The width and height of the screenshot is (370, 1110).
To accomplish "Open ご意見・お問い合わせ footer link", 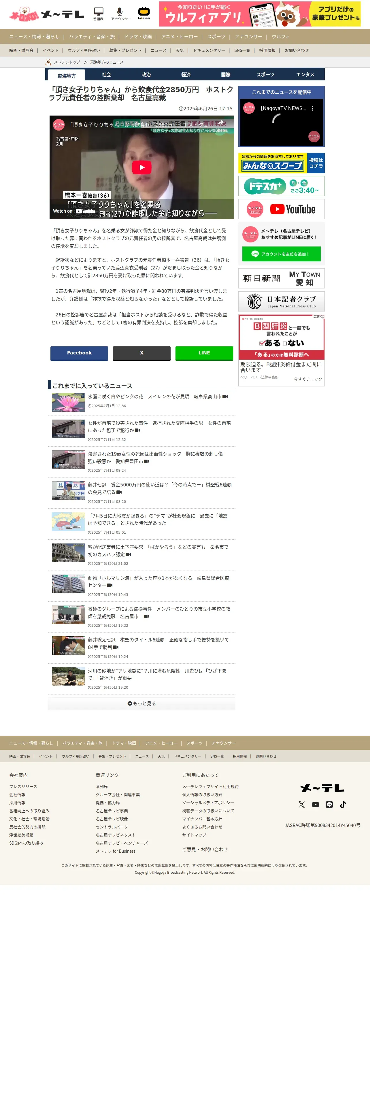I will [x=205, y=849].
